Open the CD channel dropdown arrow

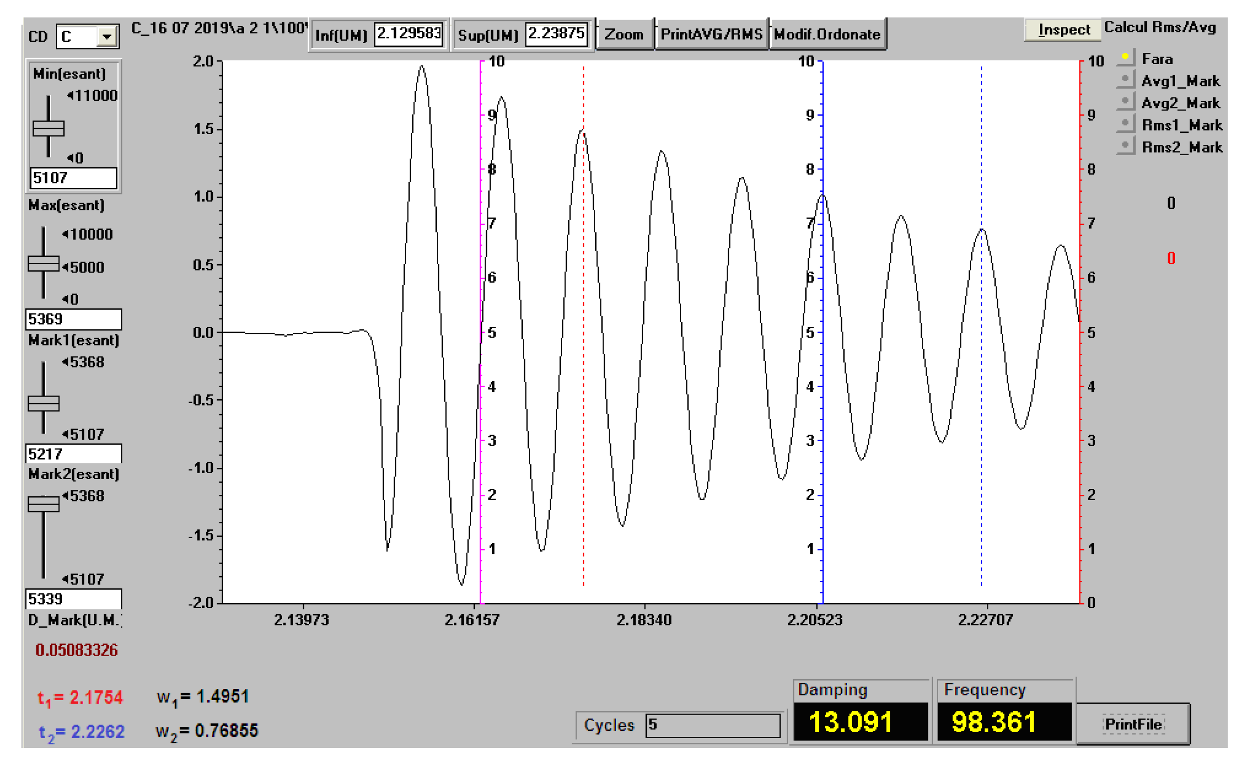pyautogui.click(x=107, y=37)
